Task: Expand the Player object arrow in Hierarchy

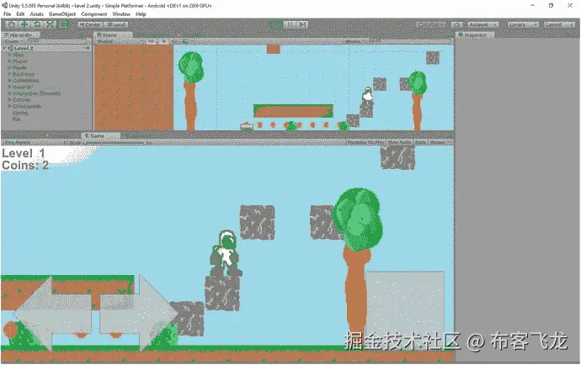Action: pos(10,61)
